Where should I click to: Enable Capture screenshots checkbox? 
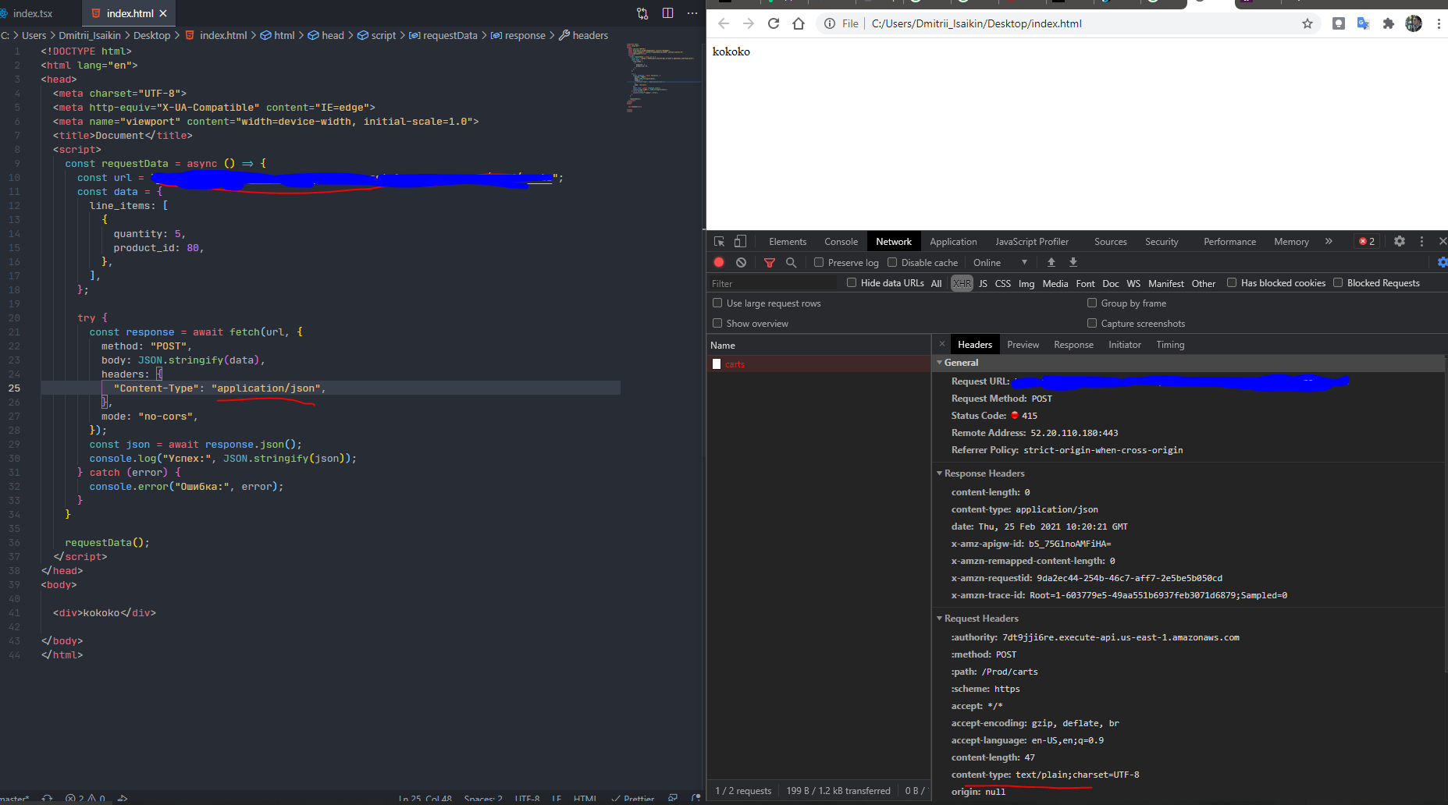[1092, 323]
